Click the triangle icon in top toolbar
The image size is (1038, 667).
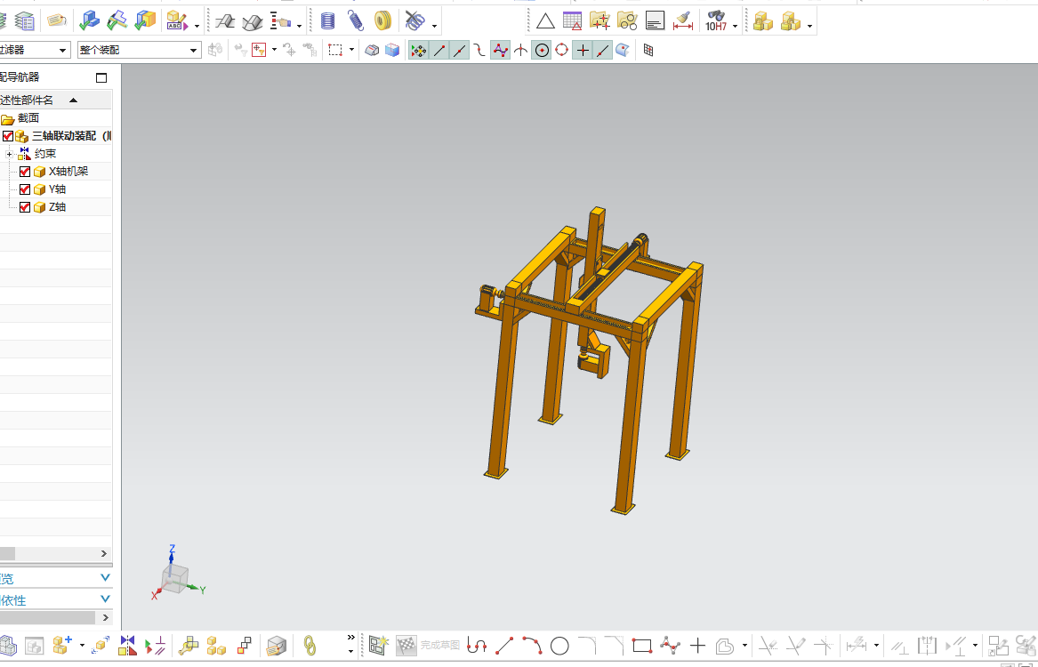545,21
